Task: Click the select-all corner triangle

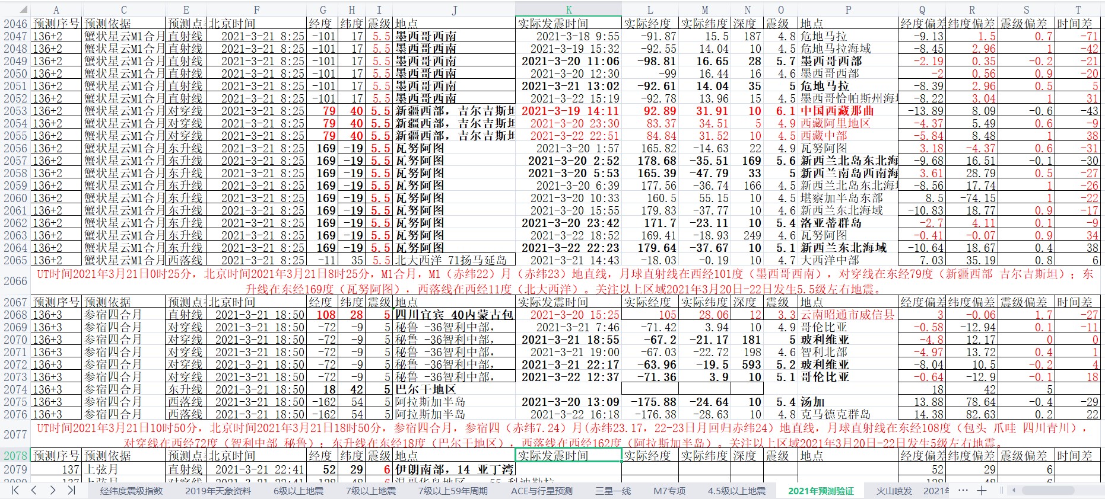Action: click(22, 9)
